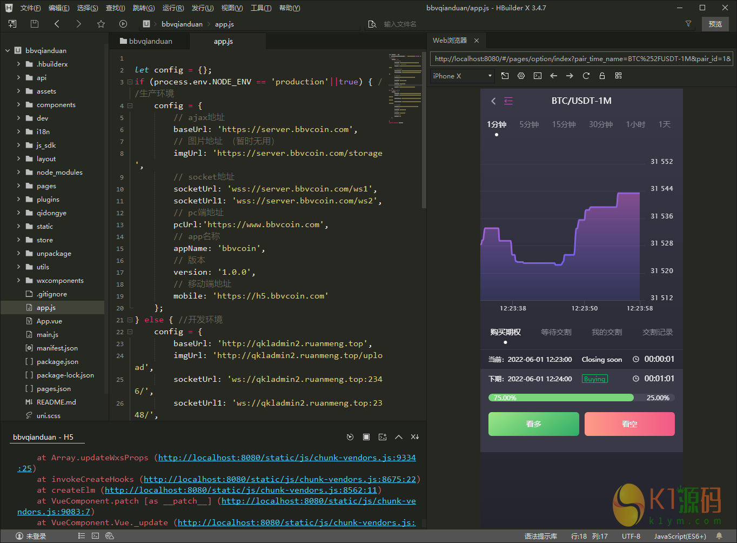Fold the if-block at line 3
Image resolution: width=737 pixels, height=543 pixels.
coord(130,82)
